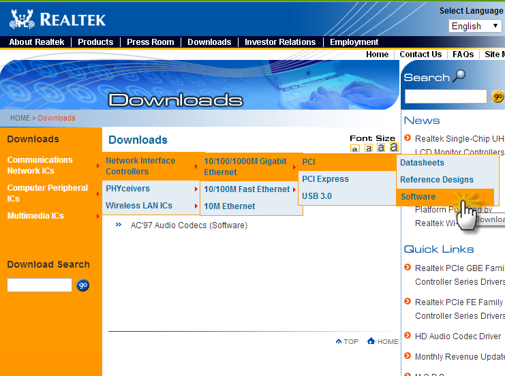
Task: Select the second largest font size icon
Action: pos(381,147)
